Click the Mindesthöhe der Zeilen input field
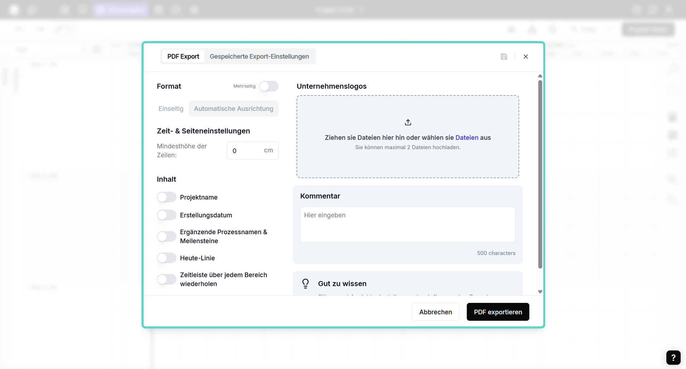Screen dimensions: 686x369 [253, 151]
